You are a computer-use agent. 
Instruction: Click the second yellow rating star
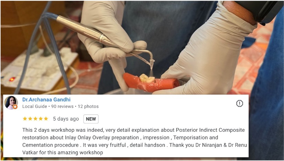30,119
